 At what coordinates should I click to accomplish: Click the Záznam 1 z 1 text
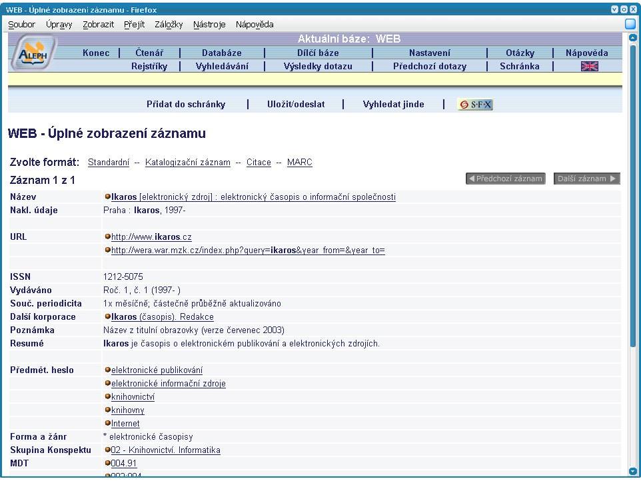tap(42, 181)
